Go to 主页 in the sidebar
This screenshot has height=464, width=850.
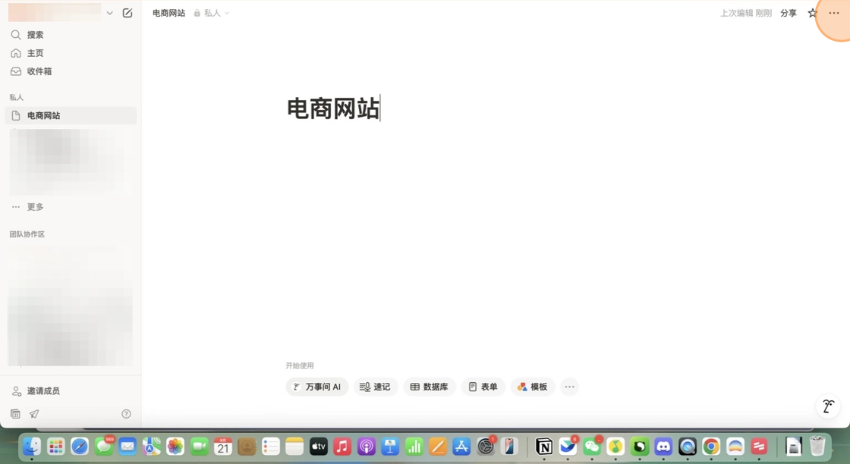tap(71, 53)
